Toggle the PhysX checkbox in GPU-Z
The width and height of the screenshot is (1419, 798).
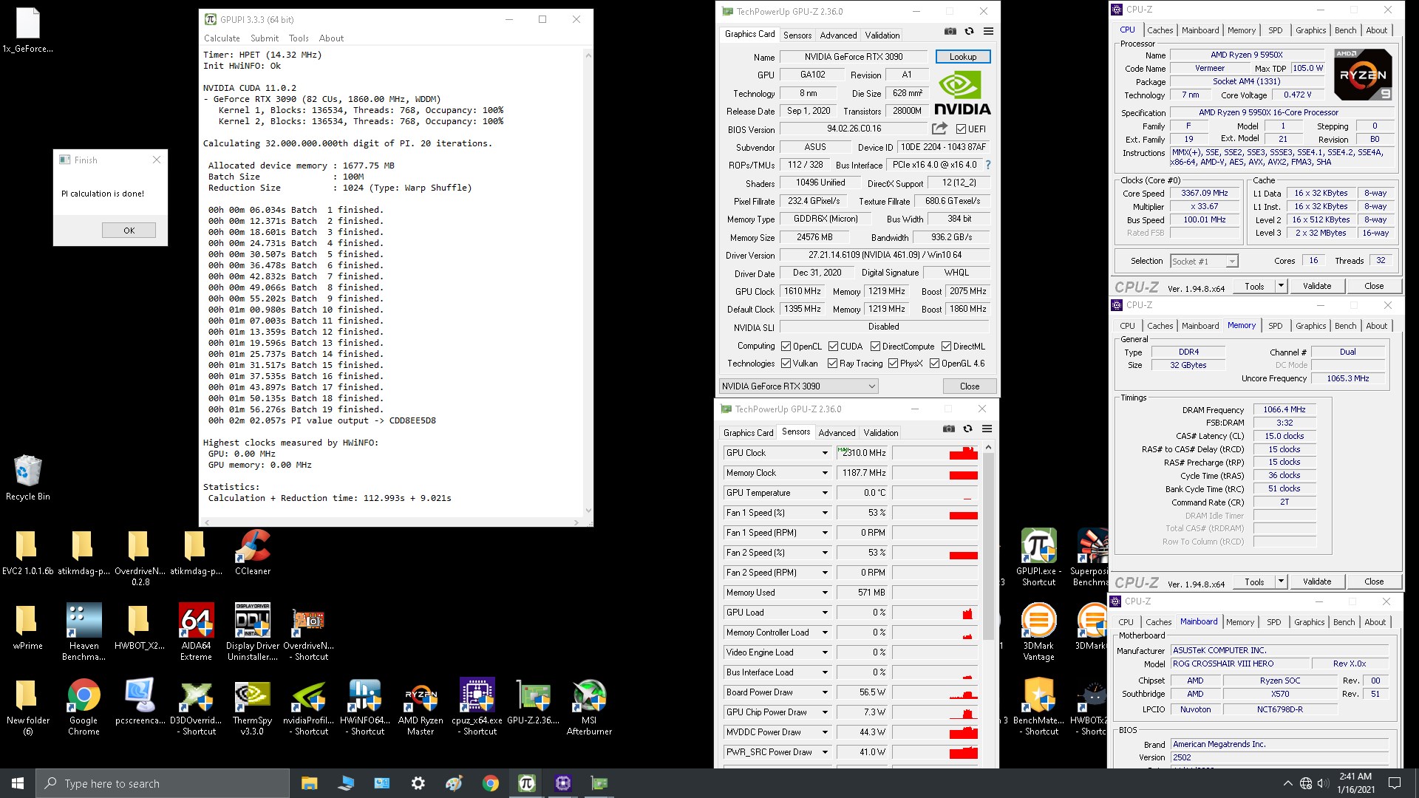893,364
